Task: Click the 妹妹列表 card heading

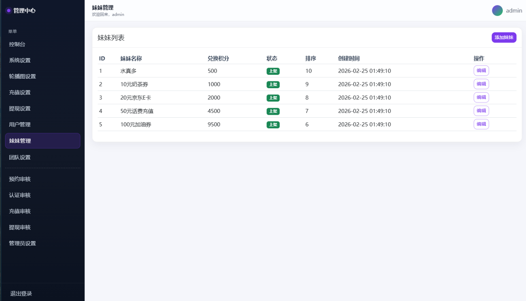Action: point(111,38)
